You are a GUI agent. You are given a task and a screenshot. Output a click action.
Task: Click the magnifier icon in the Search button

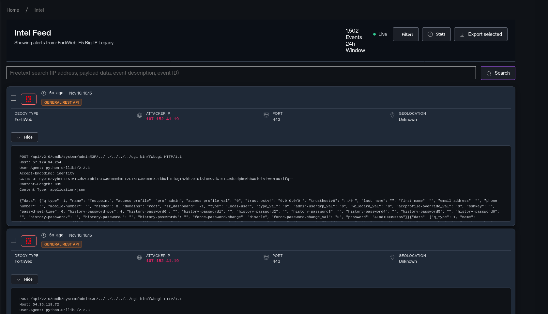(489, 73)
